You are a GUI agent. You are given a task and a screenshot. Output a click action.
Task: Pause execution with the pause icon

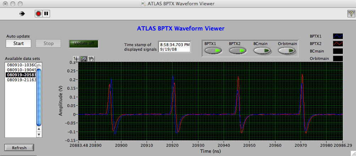coord(46,14)
